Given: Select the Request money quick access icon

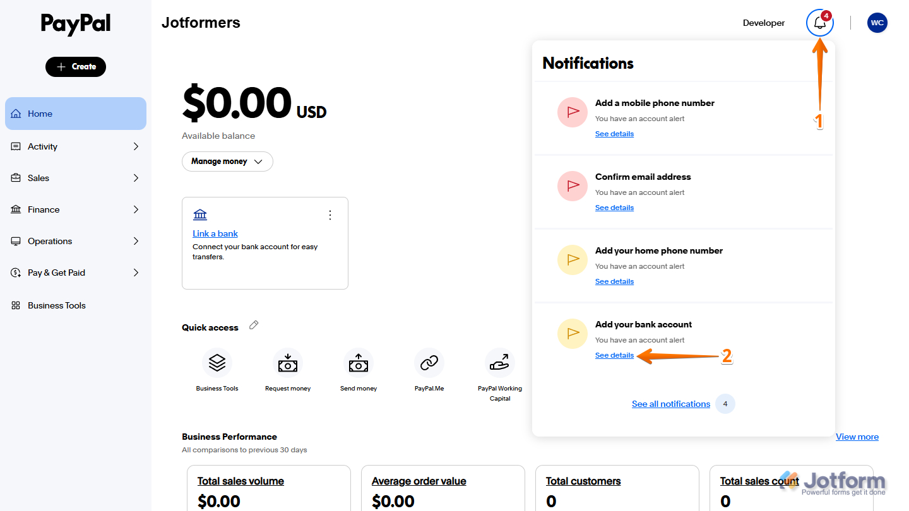Looking at the screenshot, I should tap(288, 363).
